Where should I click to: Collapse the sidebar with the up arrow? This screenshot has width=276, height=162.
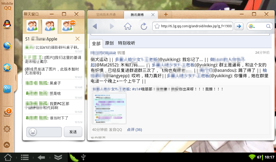tap(7, 145)
